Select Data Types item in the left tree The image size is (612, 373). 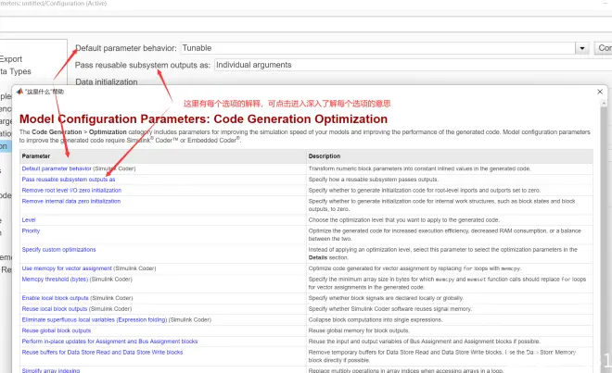click(16, 71)
